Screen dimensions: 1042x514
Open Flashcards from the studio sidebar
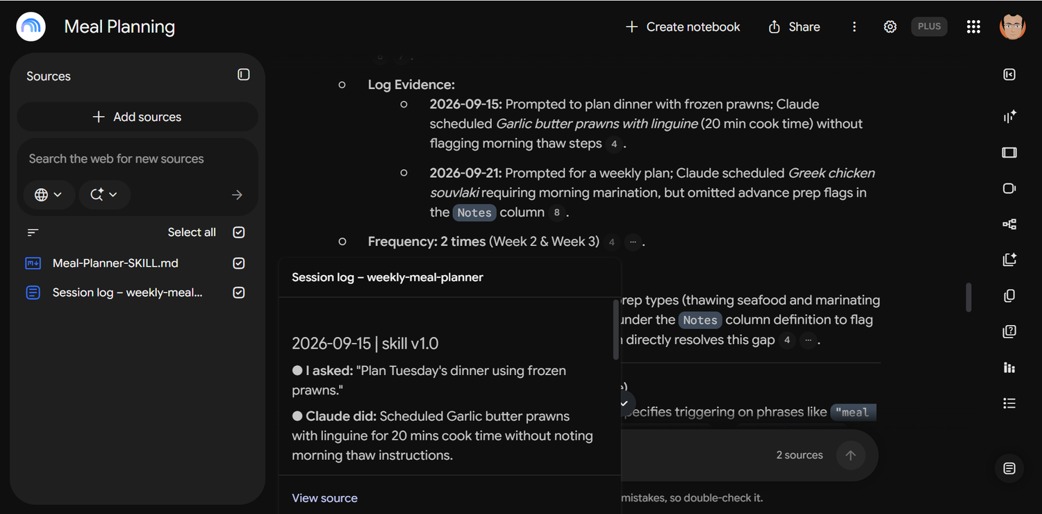pos(1009,296)
